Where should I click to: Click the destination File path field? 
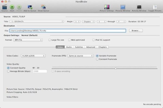68,31
